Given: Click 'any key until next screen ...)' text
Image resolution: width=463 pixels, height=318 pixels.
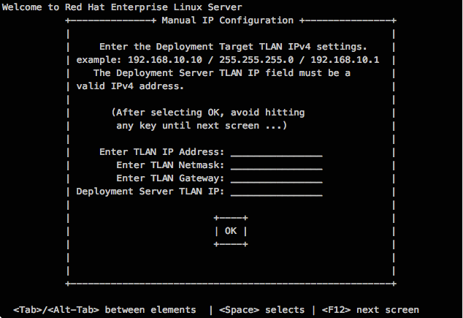Looking at the screenshot, I should (x=202, y=126).
